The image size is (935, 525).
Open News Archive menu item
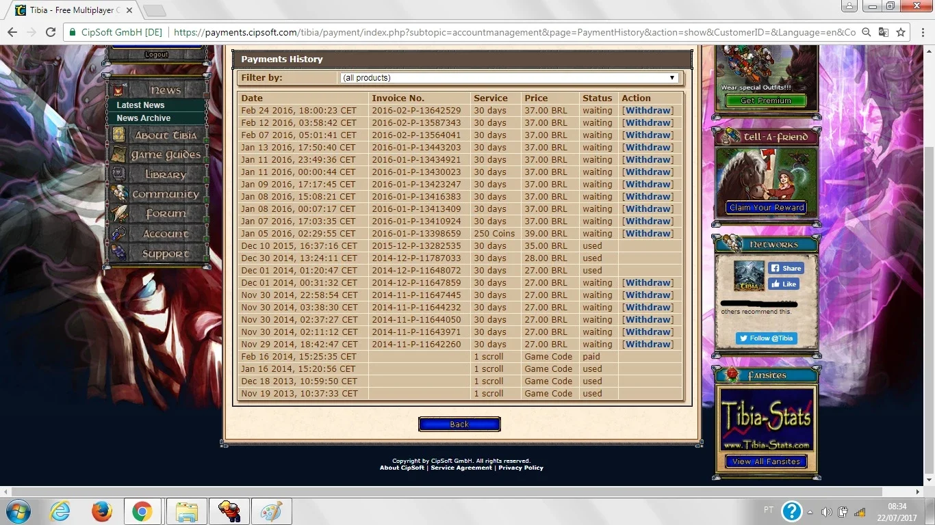[x=143, y=118]
